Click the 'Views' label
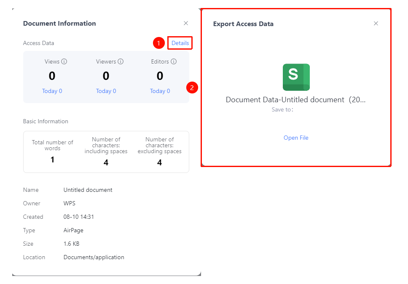 coord(52,61)
